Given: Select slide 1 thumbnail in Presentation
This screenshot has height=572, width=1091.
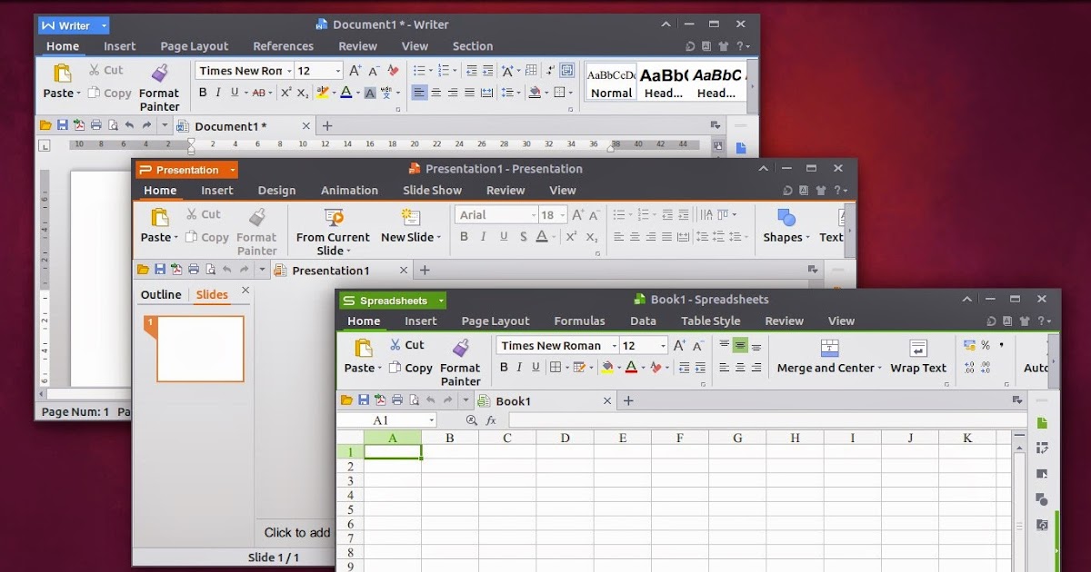Looking at the screenshot, I should (201, 349).
